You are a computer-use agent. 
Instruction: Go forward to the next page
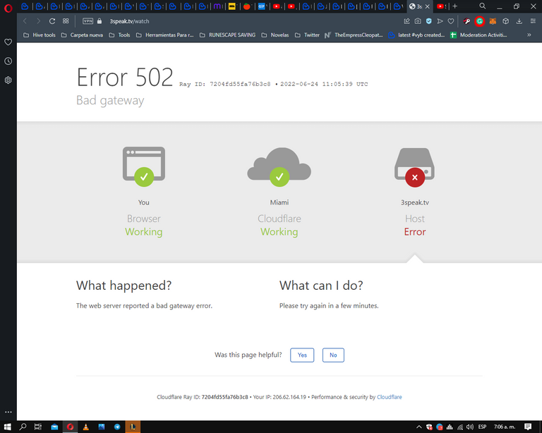(38, 21)
